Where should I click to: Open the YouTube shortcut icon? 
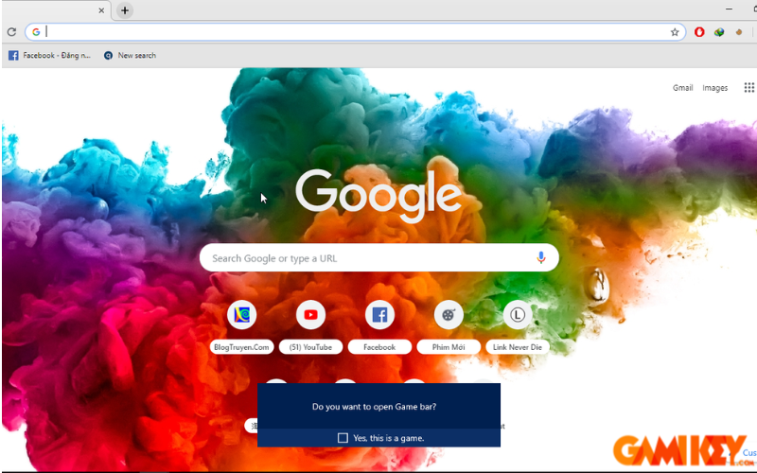[x=310, y=315]
